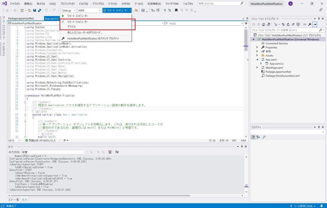
Task: Click the Save All toolbar icon
Action: [40, 10]
